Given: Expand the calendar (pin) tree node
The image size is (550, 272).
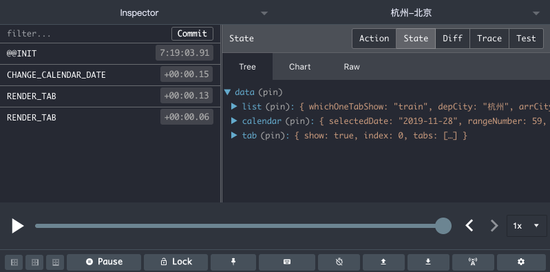Looking at the screenshot, I should (234, 121).
